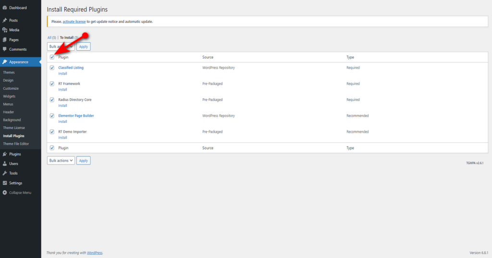Image resolution: width=492 pixels, height=258 pixels.
Task: Select the RT Framework plugin name
Action: point(69,83)
